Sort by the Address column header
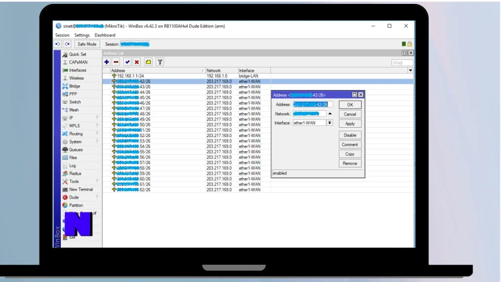 pos(158,70)
